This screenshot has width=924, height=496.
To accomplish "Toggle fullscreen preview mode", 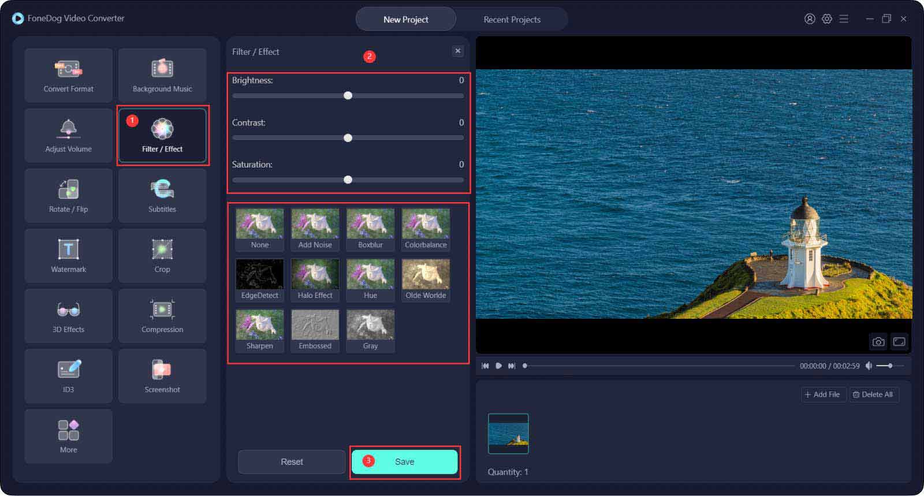I will pyautogui.click(x=899, y=342).
